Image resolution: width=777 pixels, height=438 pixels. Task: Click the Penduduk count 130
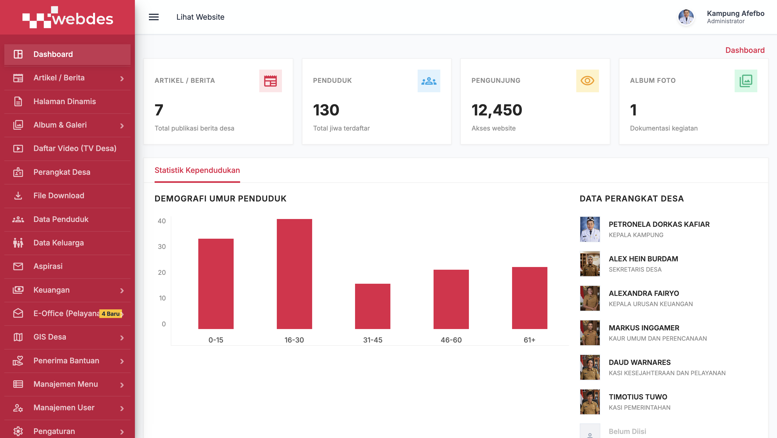[326, 110]
